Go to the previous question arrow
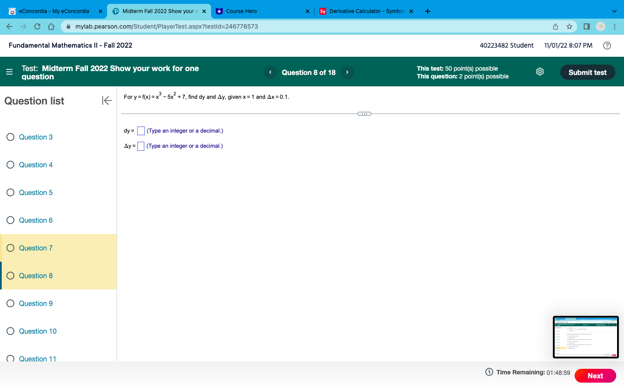 click(270, 72)
